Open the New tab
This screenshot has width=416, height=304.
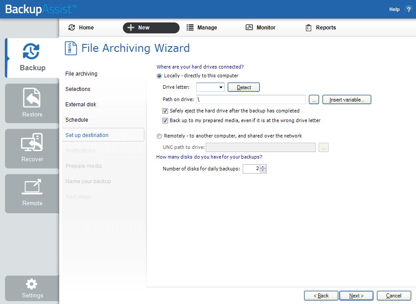pyautogui.click(x=151, y=28)
